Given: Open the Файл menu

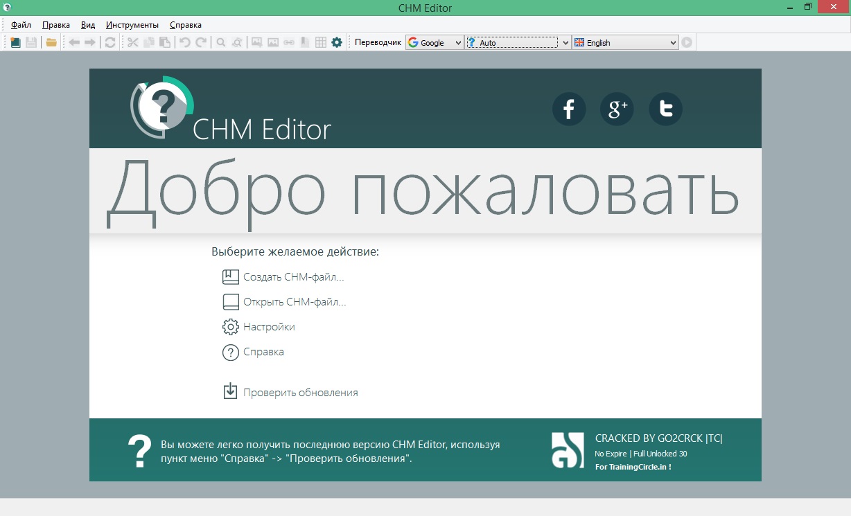Looking at the screenshot, I should 21,24.
